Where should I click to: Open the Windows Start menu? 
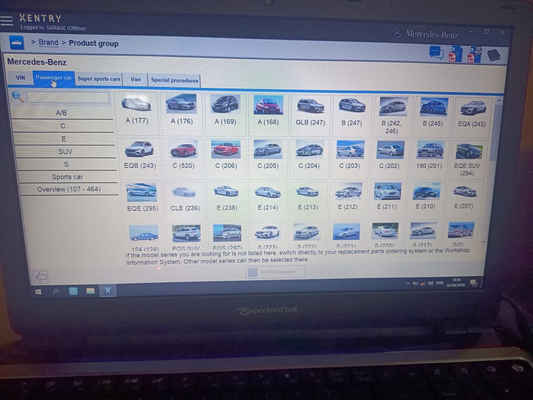(38, 292)
